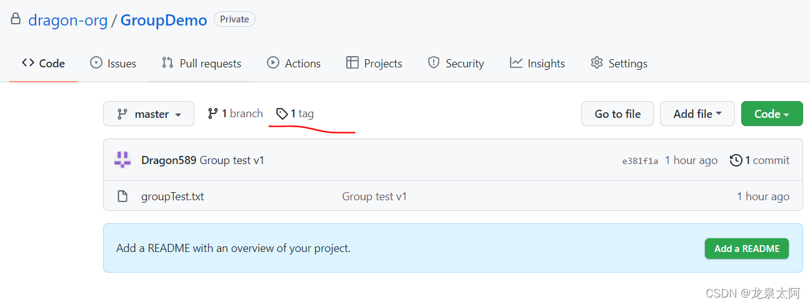
Task: Click the Pull requests icon
Action: pos(167,62)
